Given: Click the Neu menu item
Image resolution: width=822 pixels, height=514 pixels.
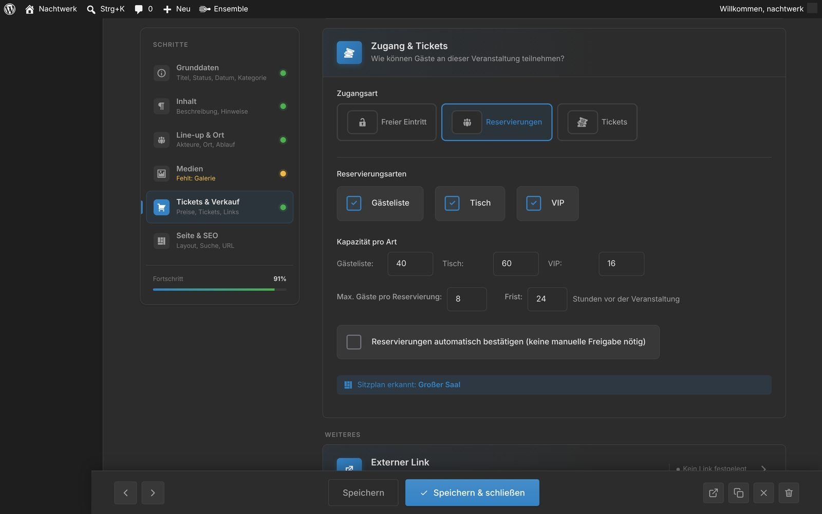Looking at the screenshot, I should click(x=177, y=9).
